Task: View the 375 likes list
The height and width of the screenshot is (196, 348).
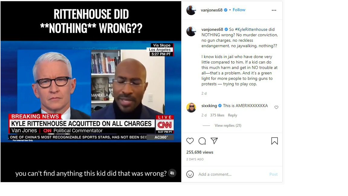Action: 217,115
